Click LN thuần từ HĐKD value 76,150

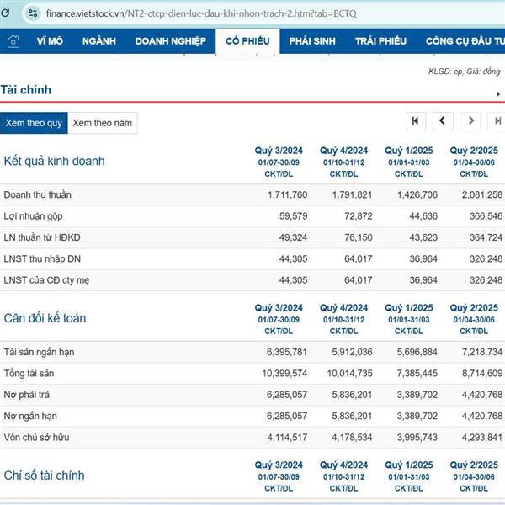359,237
